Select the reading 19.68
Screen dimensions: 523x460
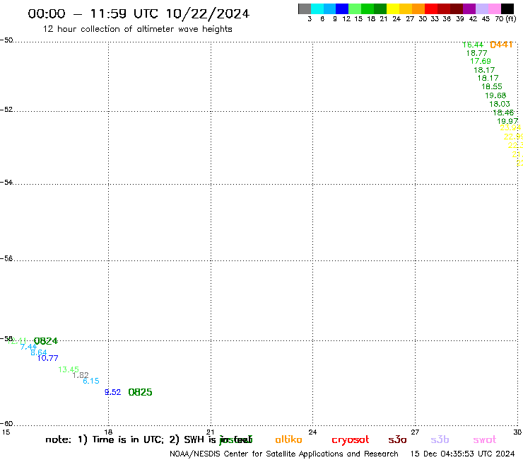coord(495,96)
